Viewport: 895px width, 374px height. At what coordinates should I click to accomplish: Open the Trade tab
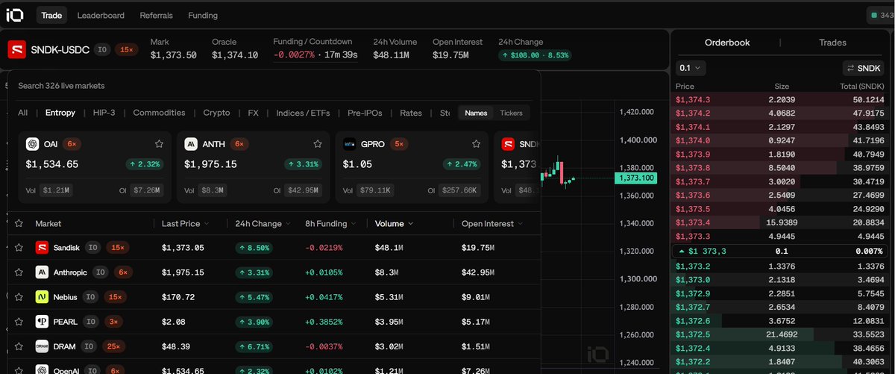point(51,15)
